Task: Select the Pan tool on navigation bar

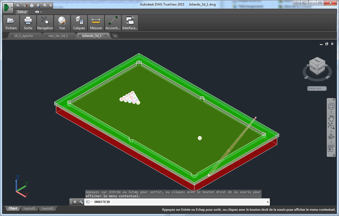Action: coord(331,118)
